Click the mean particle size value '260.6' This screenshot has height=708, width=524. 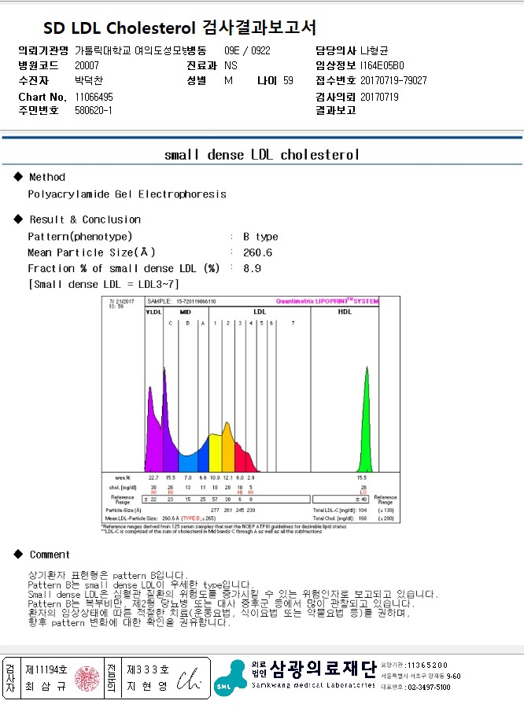257,253
